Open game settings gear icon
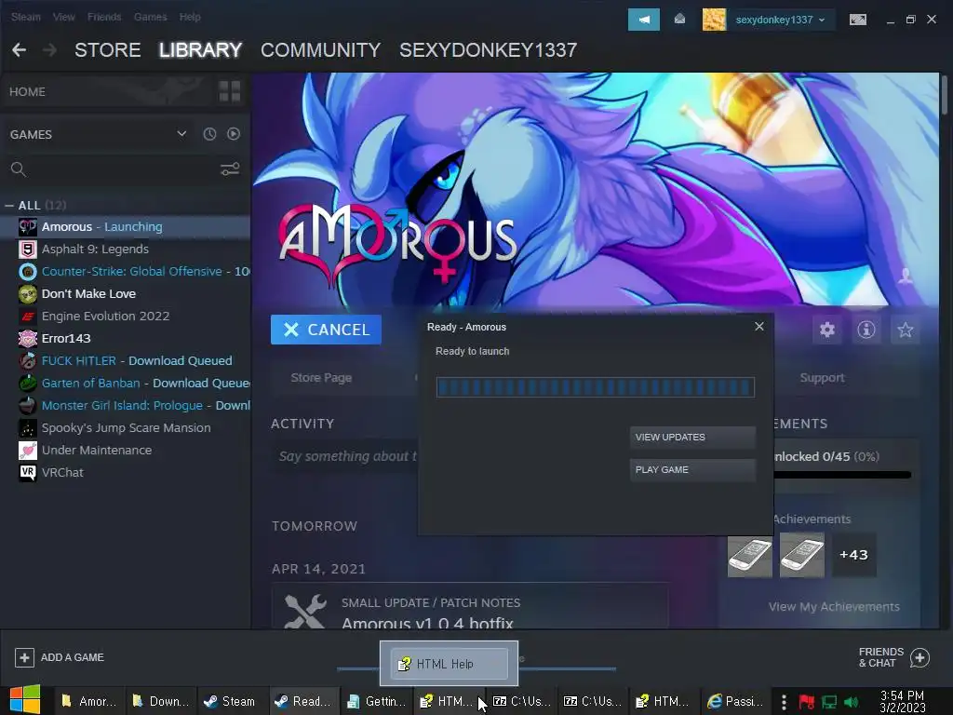Viewport: 953px width, 715px height. click(x=826, y=330)
